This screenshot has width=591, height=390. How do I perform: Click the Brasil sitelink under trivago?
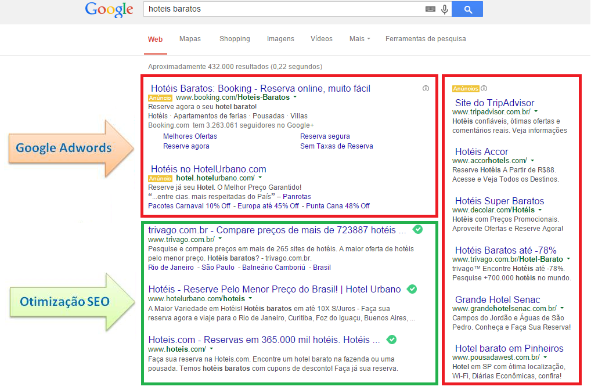click(322, 268)
